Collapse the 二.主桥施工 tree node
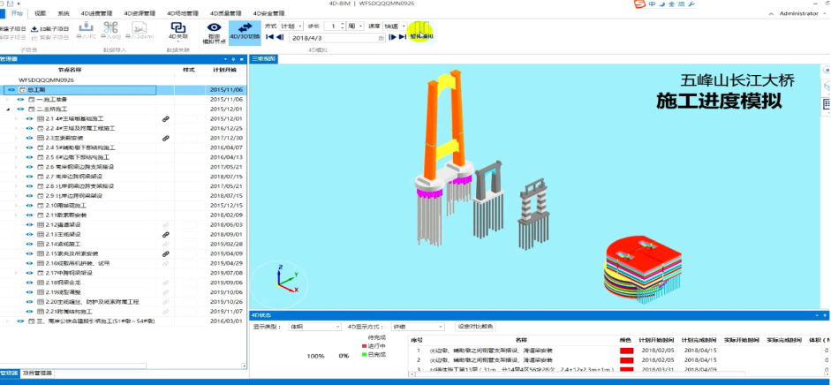The width and height of the screenshot is (831, 385). pyautogui.click(x=8, y=109)
